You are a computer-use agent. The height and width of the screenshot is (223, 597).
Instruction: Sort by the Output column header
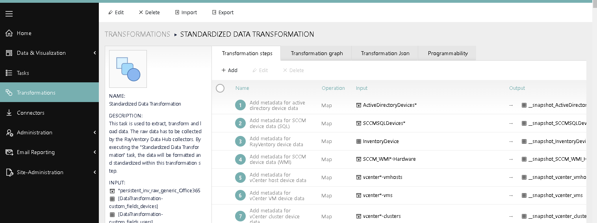coord(517,88)
